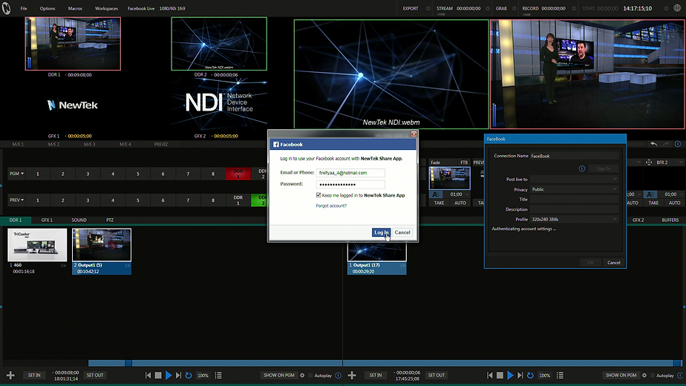Viewport: 686px width, 386px height.
Task: Enable Autoplay checkbox in DDR 1
Action: click(310, 376)
